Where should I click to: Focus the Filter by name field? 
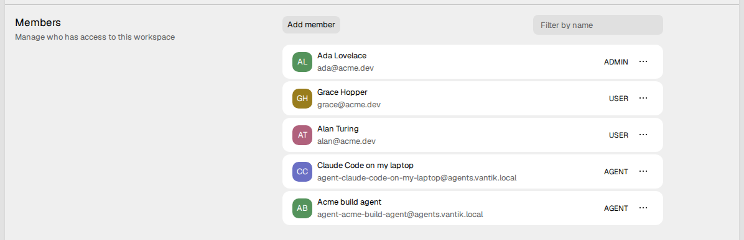(x=598, y=25)
